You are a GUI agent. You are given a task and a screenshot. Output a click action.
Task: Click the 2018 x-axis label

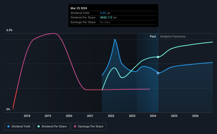pos(27,116)
